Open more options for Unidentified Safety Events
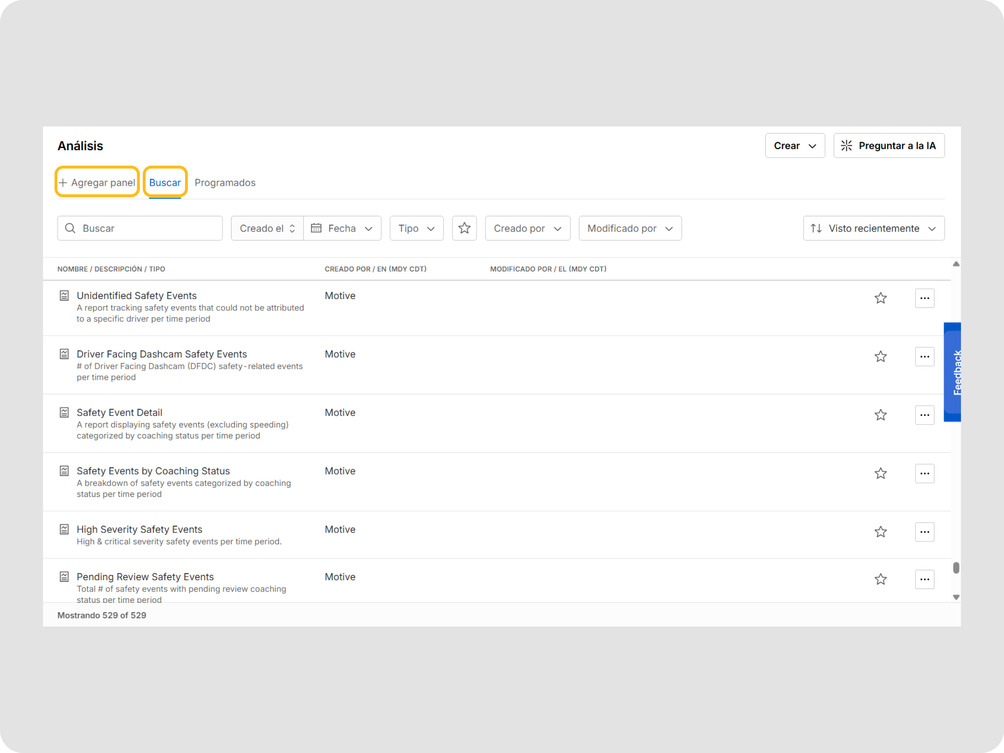This screenshot has width=1004, height=753. tap(924, 298)
